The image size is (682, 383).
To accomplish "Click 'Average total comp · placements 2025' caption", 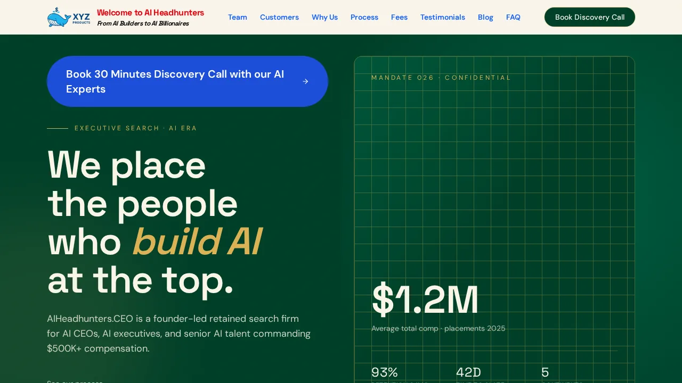I will (x=438, y=328).
